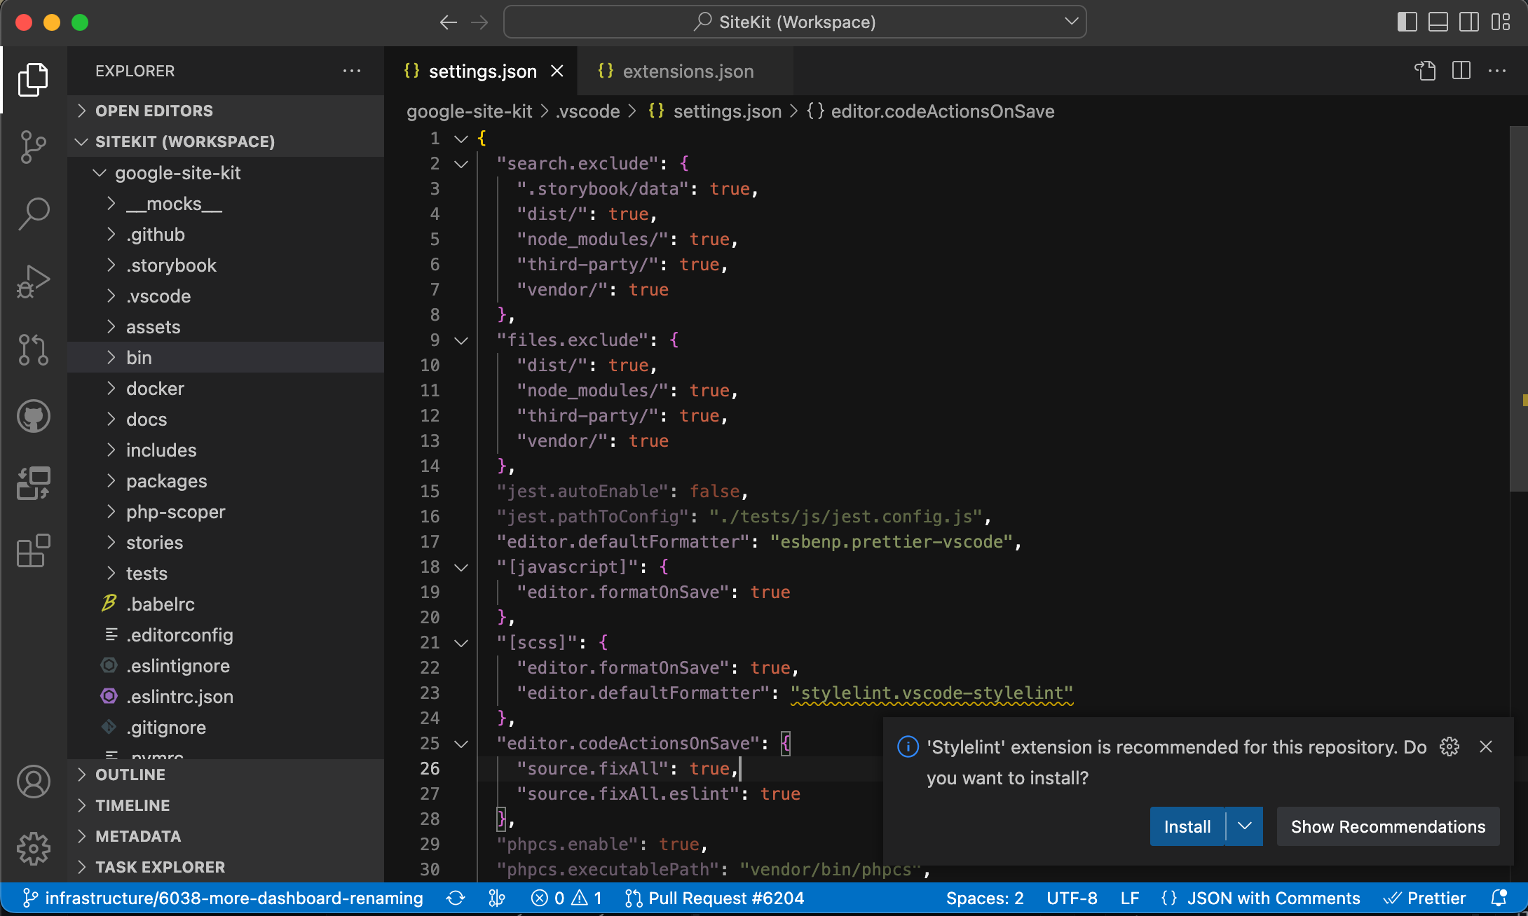The width and height of the screenshot is (1528, 916).
Task: Open the Install button dropdown arrow
Action: [x=1245, y=826]
